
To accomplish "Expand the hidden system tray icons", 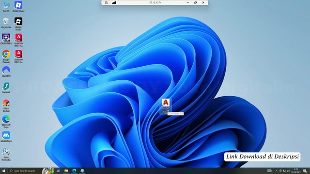I will 277,171.
